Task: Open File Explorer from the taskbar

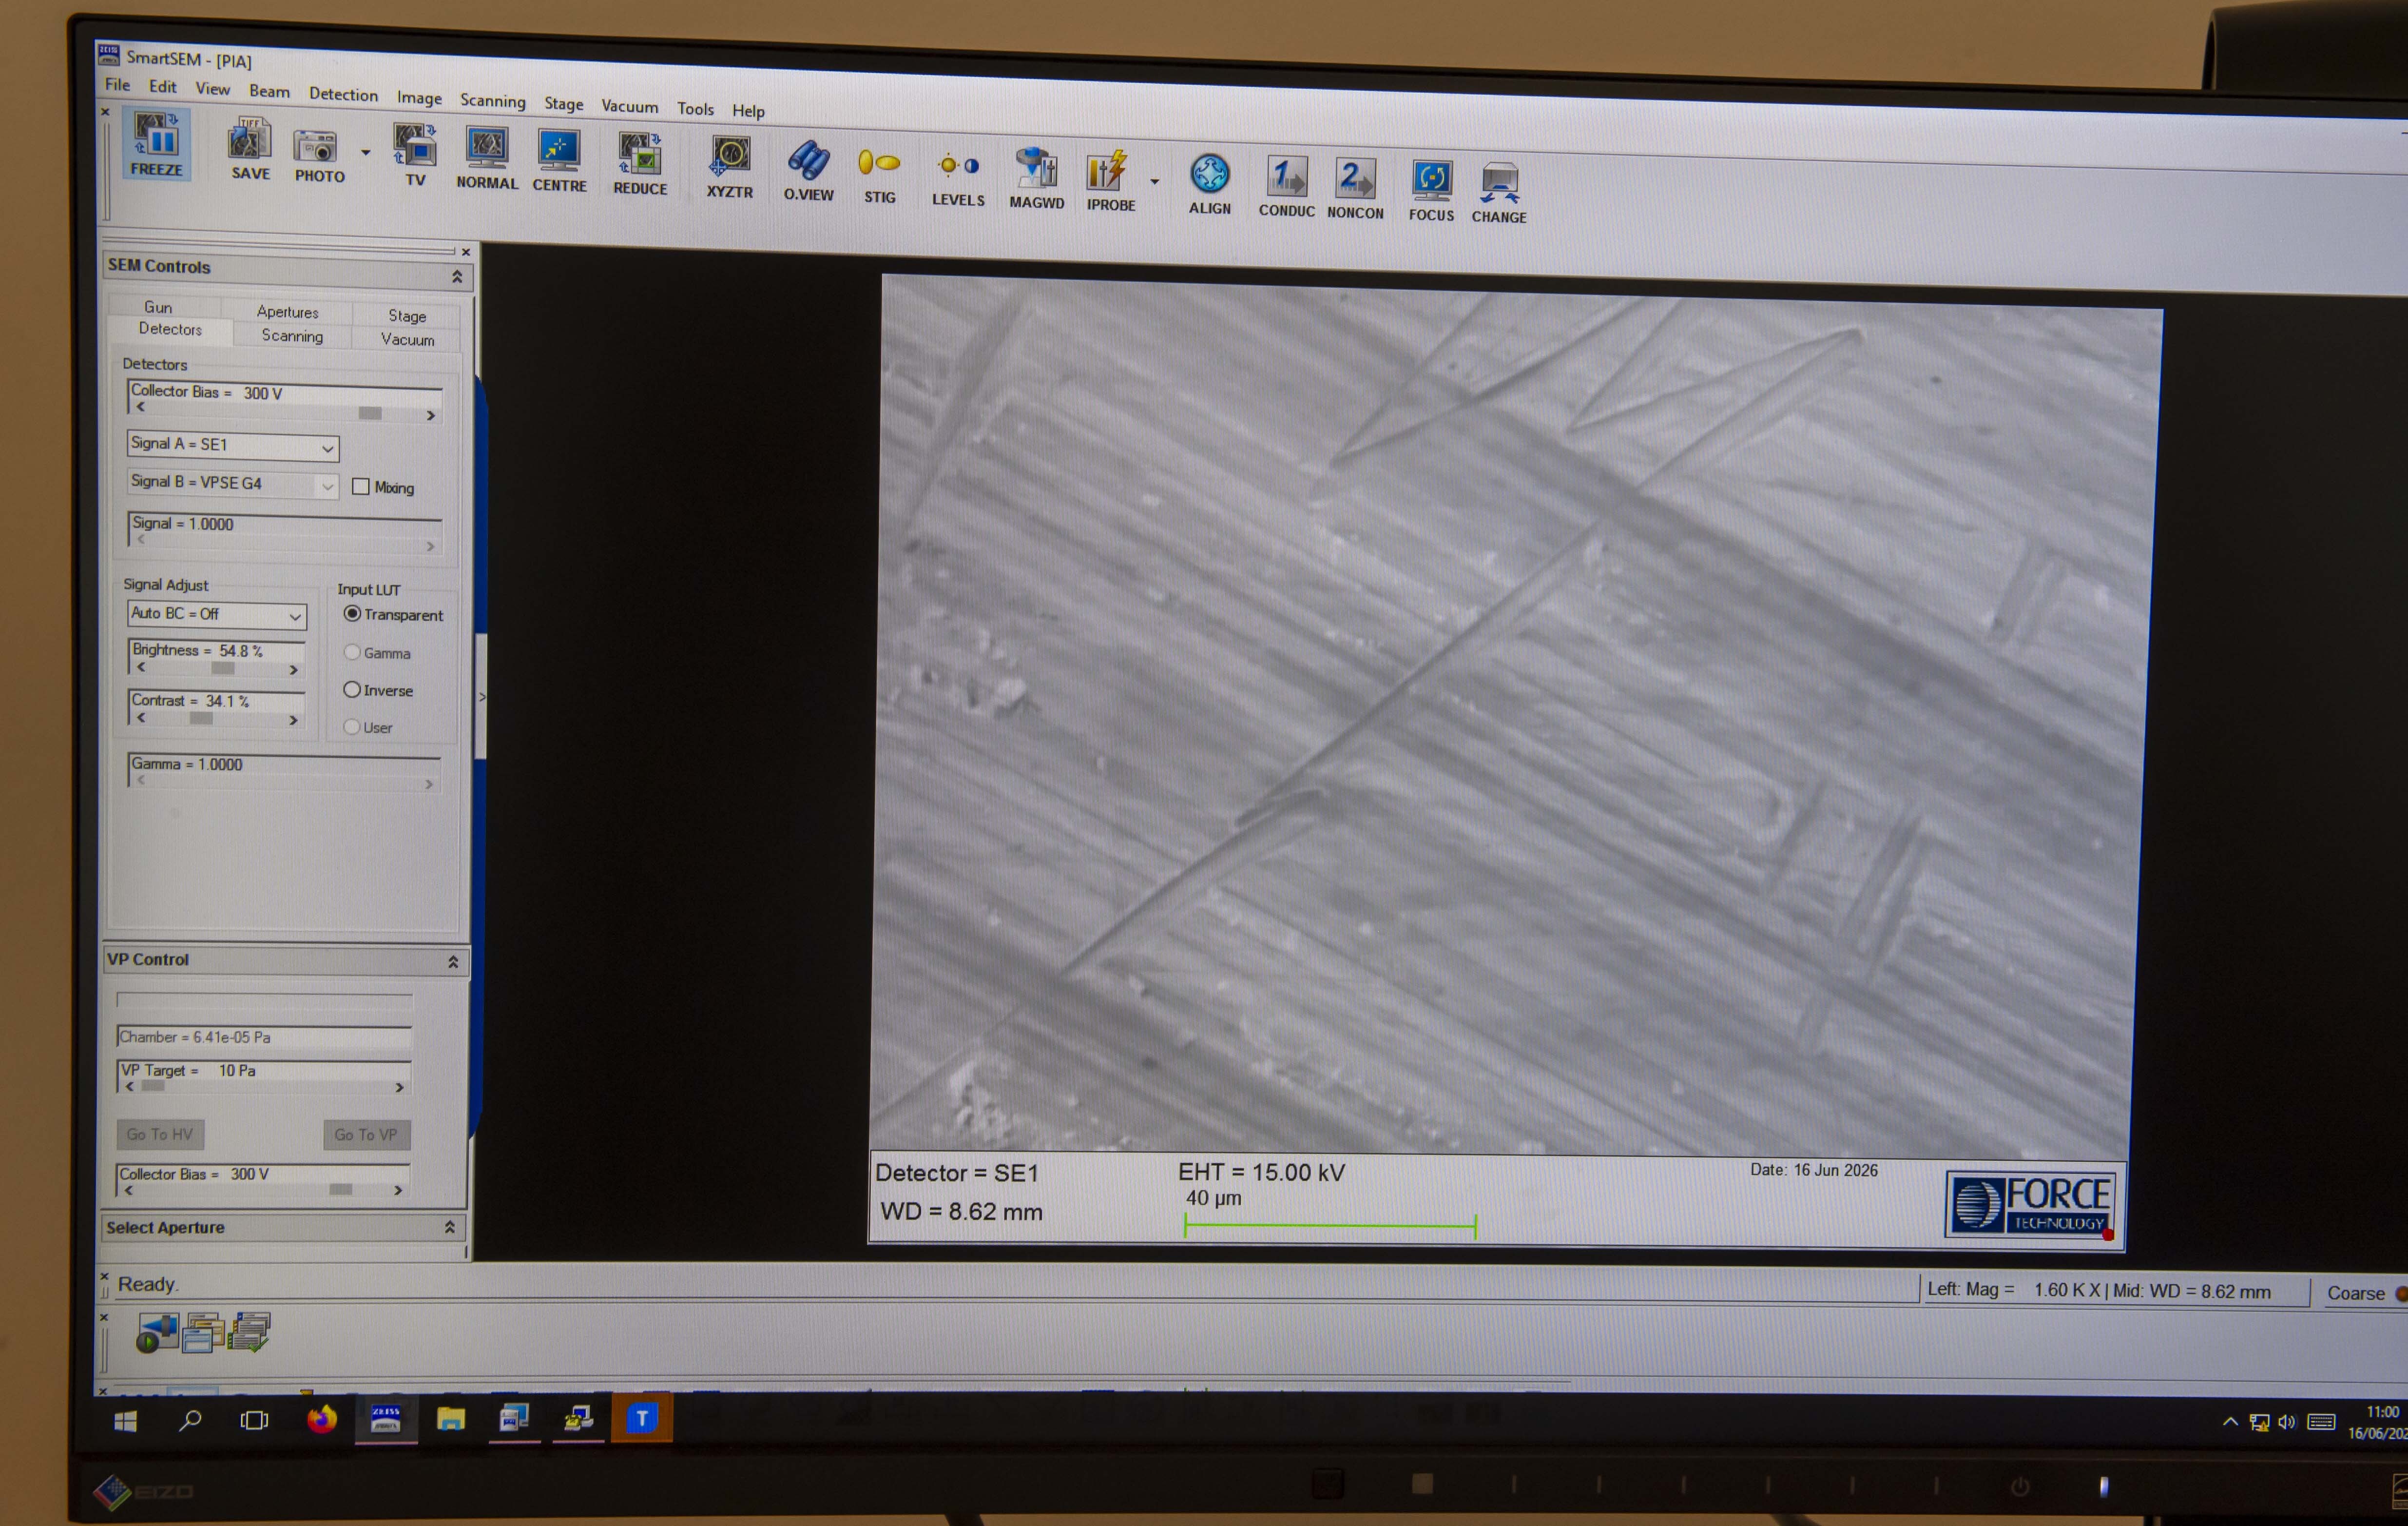Action: [451, 1419]
